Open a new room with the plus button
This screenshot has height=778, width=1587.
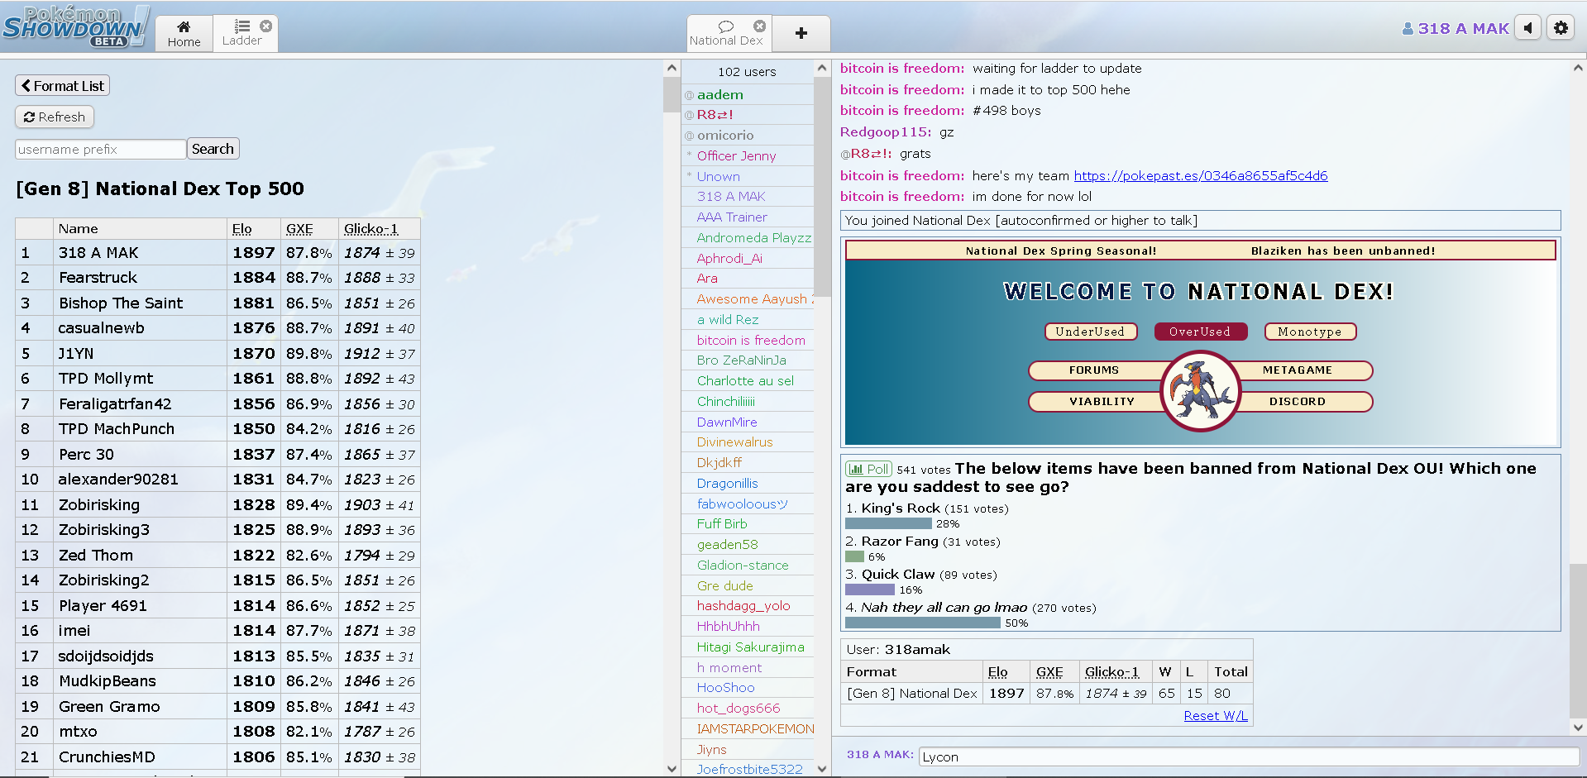(801, 33)
